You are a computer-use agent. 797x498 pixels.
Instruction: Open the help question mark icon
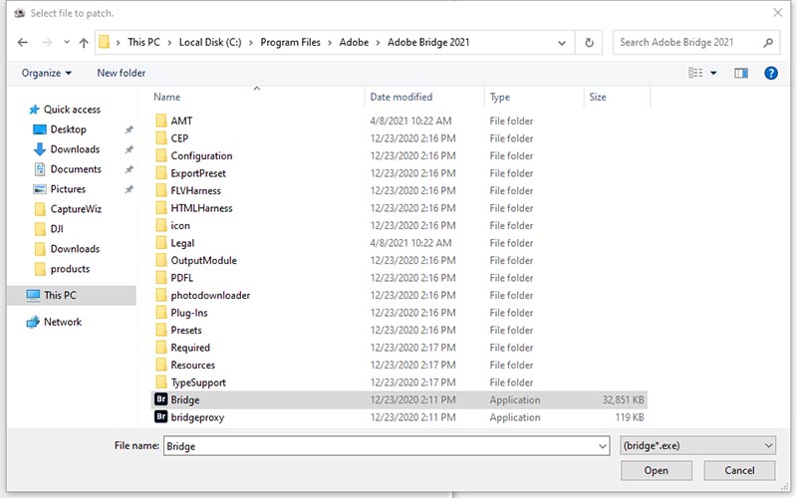tap(770, 73)
